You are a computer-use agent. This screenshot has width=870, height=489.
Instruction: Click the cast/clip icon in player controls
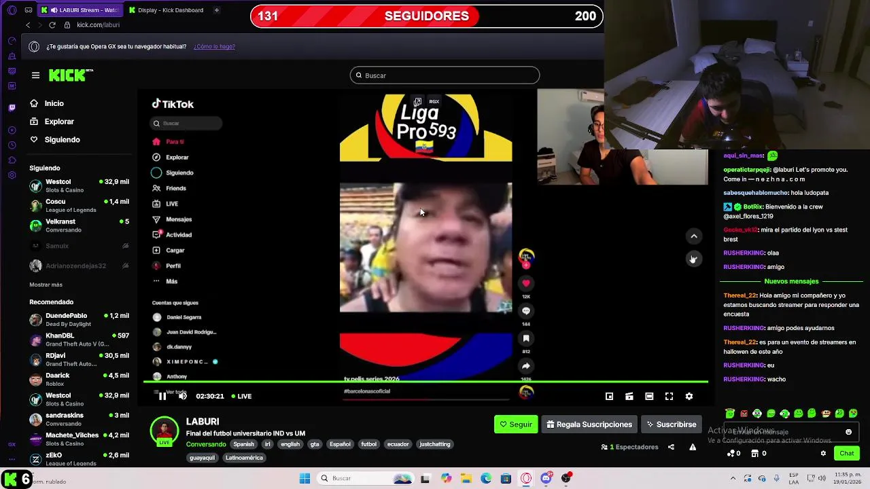629,396
